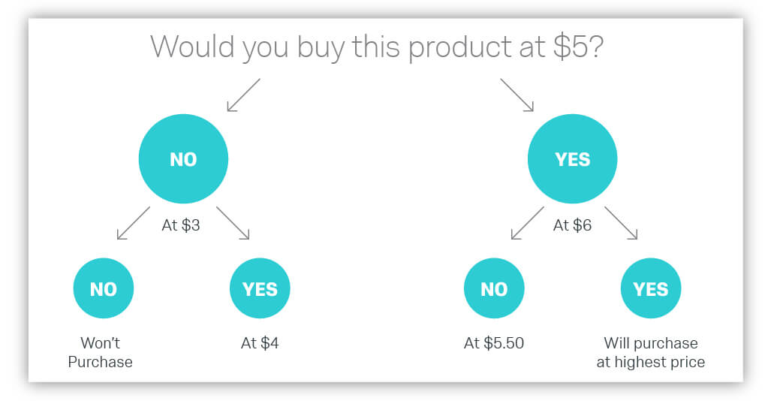Click the arrow from the question to large NO
Viewport: 777px width, 401px height.
pos(243,95)
